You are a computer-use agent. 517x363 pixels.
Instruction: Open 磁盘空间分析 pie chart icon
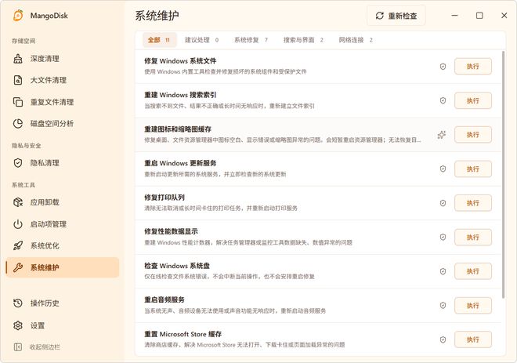point(18,124)
